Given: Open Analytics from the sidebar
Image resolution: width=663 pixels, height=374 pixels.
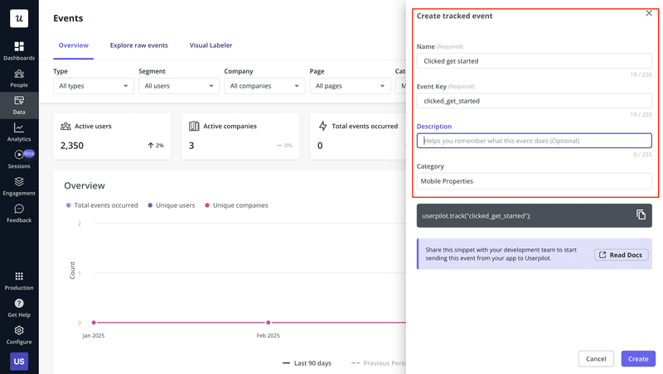Looking at the screenshot, I should [x=19, y=132].
